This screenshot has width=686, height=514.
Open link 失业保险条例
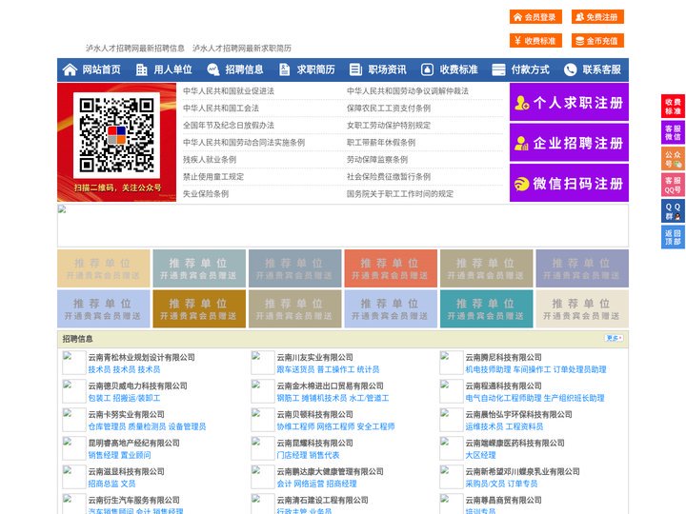(x=206, y=193)
